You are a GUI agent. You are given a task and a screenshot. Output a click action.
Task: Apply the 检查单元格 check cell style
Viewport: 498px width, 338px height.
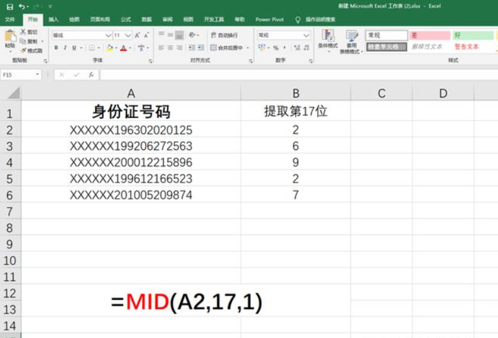point(387,47)
